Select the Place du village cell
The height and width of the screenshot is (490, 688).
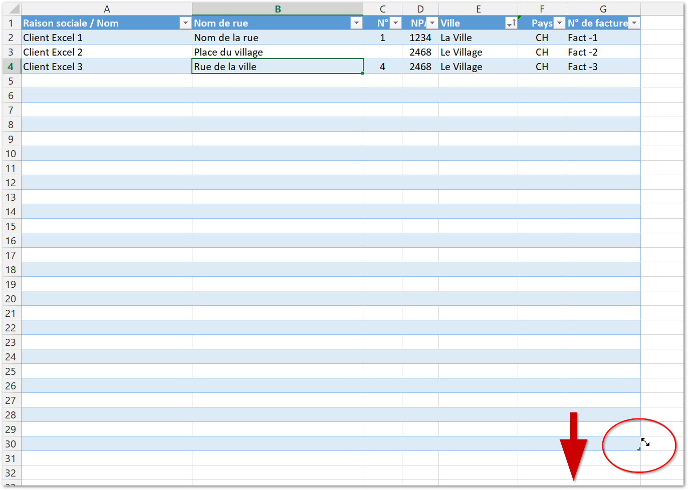pos(228,52)
